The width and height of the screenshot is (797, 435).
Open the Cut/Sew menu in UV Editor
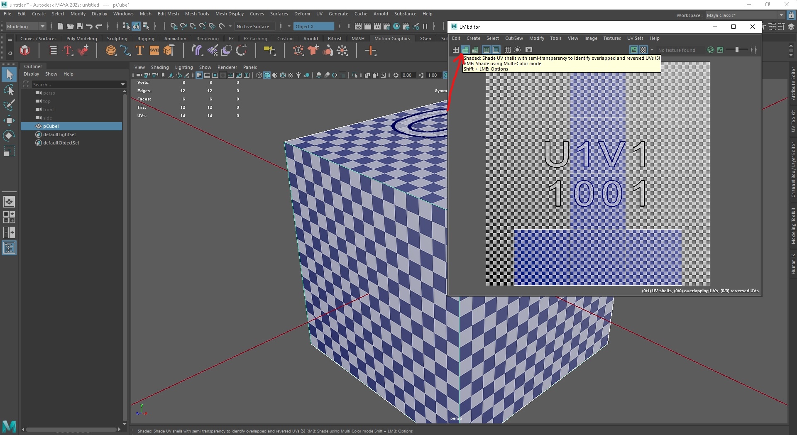click(514, 38)
